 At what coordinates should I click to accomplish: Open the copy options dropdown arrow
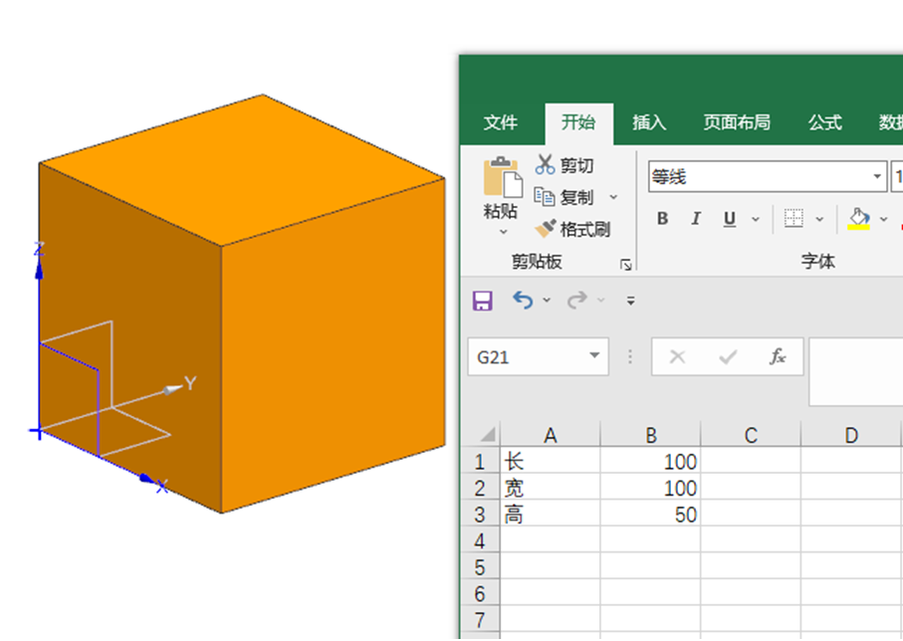coord(613,197)
